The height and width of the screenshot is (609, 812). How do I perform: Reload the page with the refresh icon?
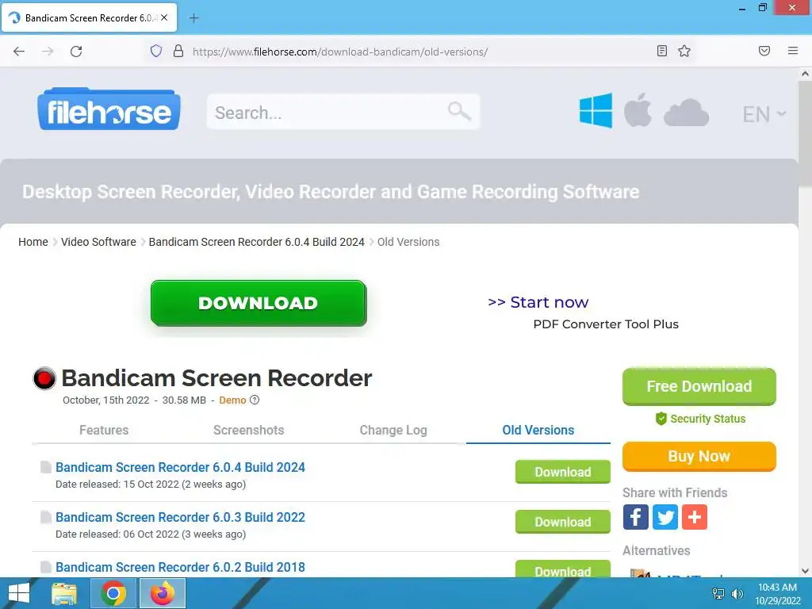76,52
